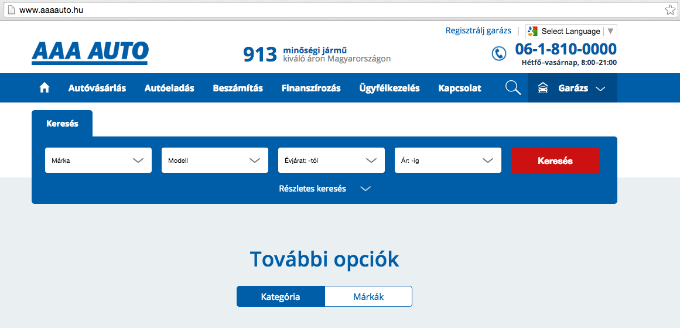Expand Részletes keresés options
680x328 pixels.
click(x=325, y=189)
